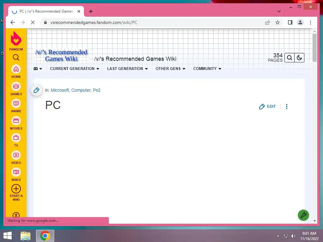This screenshot has width=323, height=242.
Task: Open the user profile icon in sidebar
Action: pos(16,215)
